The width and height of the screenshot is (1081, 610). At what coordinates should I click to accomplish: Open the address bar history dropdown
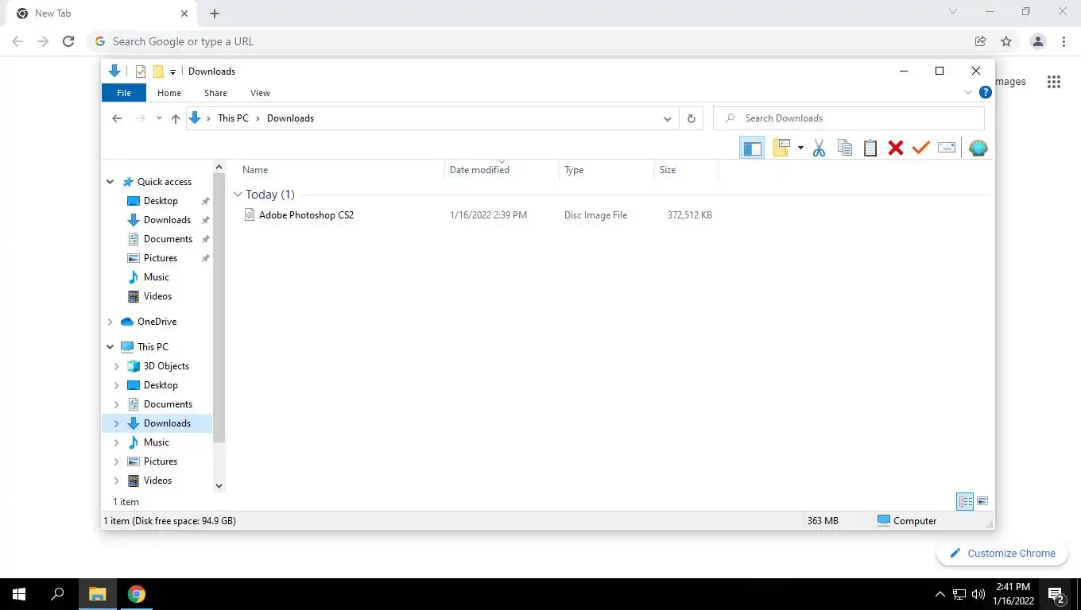668,118
